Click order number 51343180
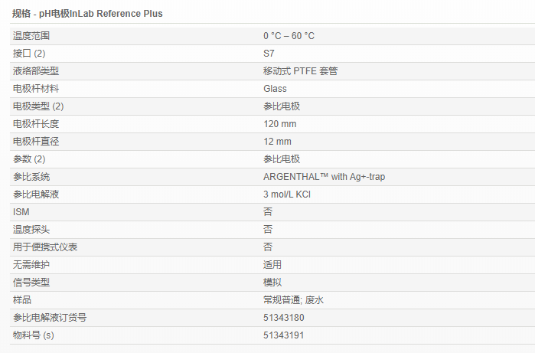This screenshot has height=353, width=535. click(x=283, y=318)
